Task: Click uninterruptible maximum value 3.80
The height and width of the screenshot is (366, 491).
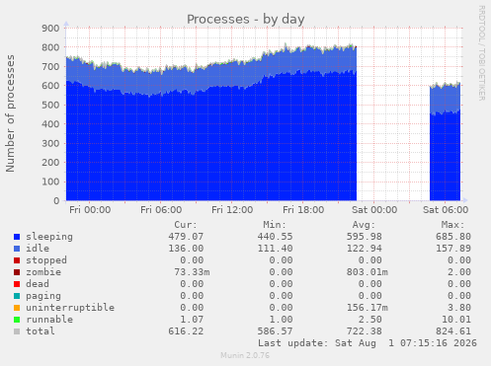Action: 459,308
